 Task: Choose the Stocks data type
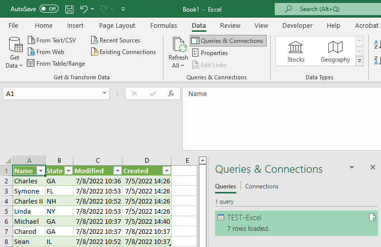point(296,52)
